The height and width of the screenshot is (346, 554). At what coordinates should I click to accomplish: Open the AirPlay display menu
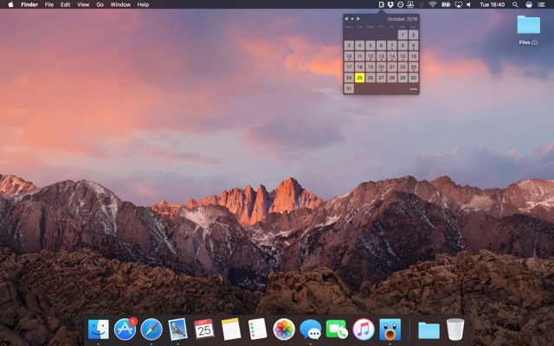(459, 4)
